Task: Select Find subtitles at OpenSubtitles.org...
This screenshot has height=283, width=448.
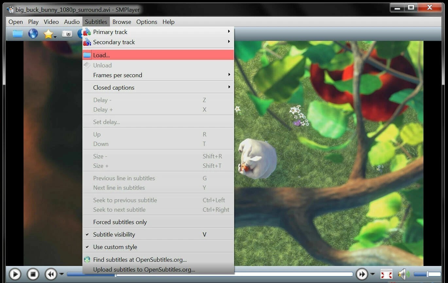Action: coord(158,259)
